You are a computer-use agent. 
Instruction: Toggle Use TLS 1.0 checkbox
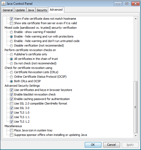pyautogui.click(x=11, y=112)
